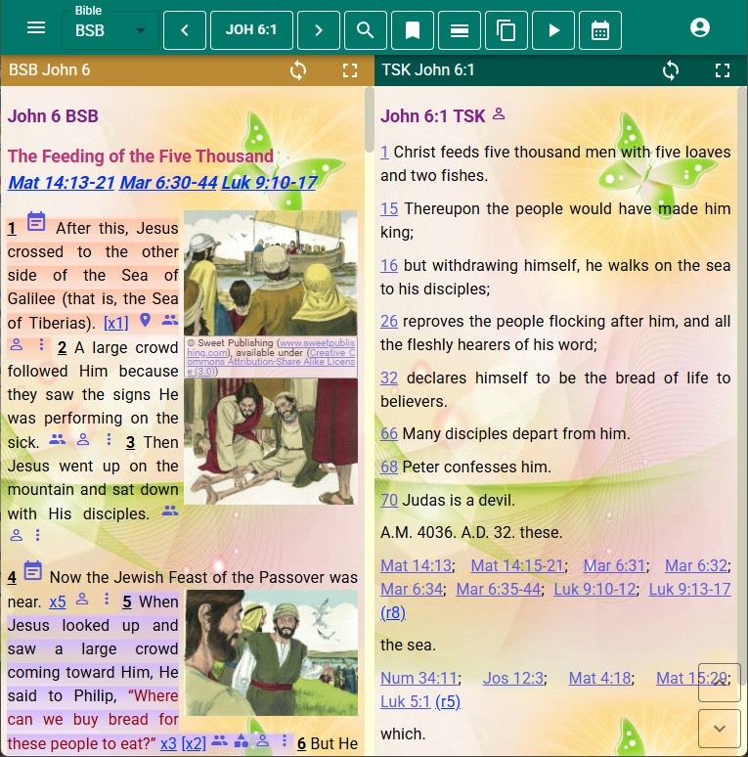
Task: Open the bookmarks icon
Action: [x=413, y=30]
